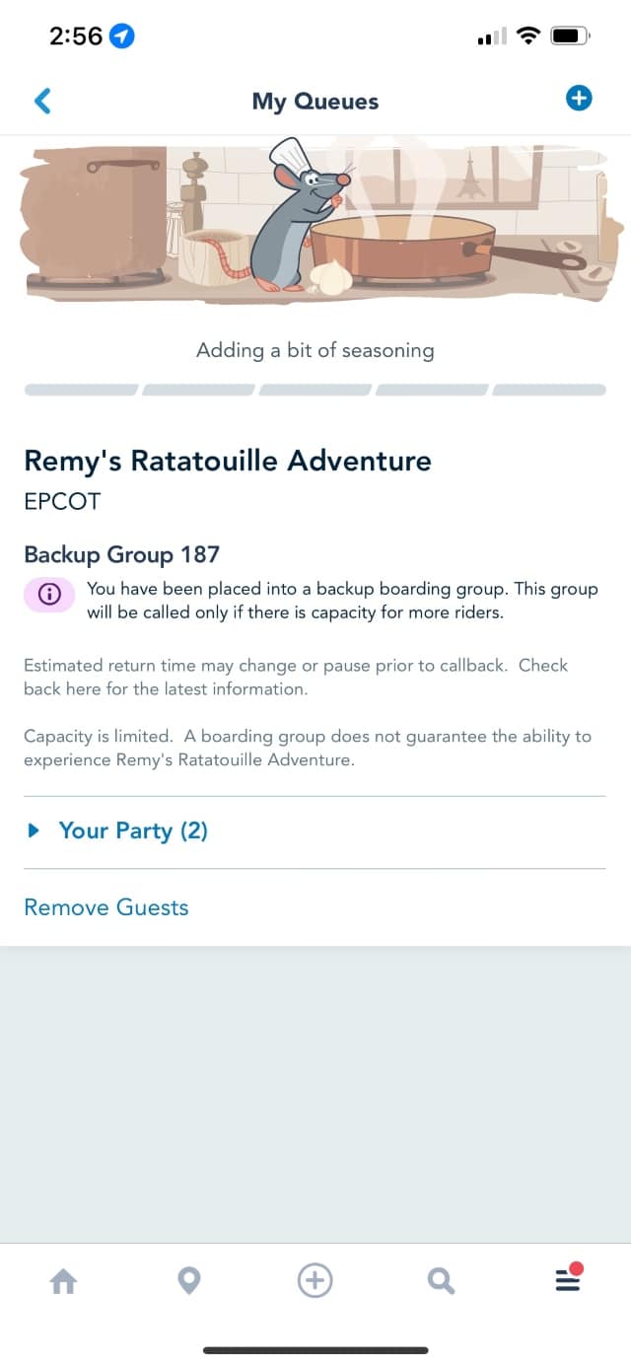Tap the Remove Guests link
Screen dimensions: 631x1366
(x=106, y=907)
